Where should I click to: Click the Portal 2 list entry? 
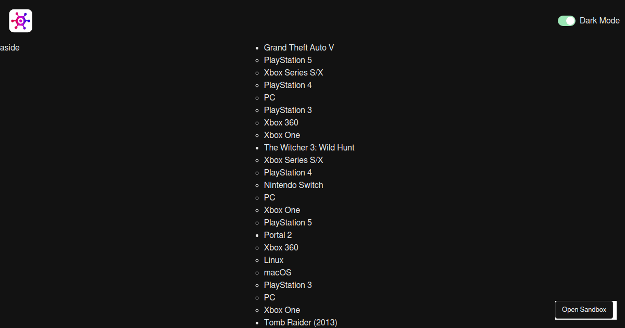[278, 235]
